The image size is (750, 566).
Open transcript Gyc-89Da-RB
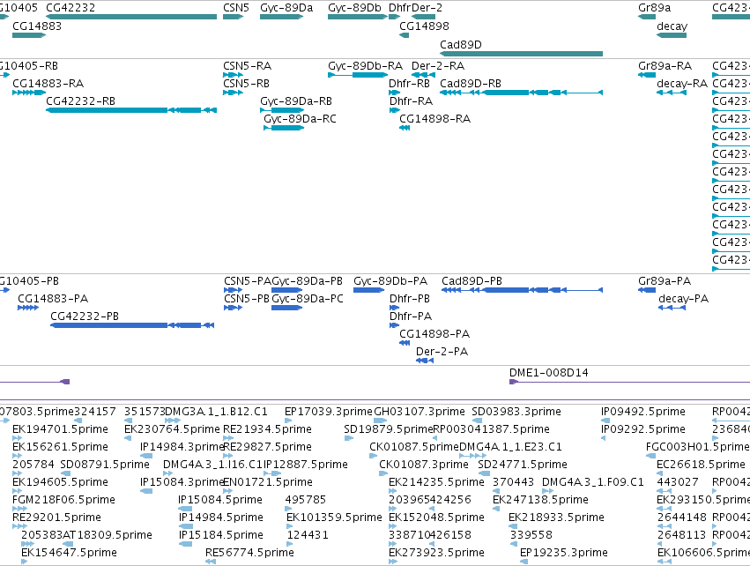282,110
